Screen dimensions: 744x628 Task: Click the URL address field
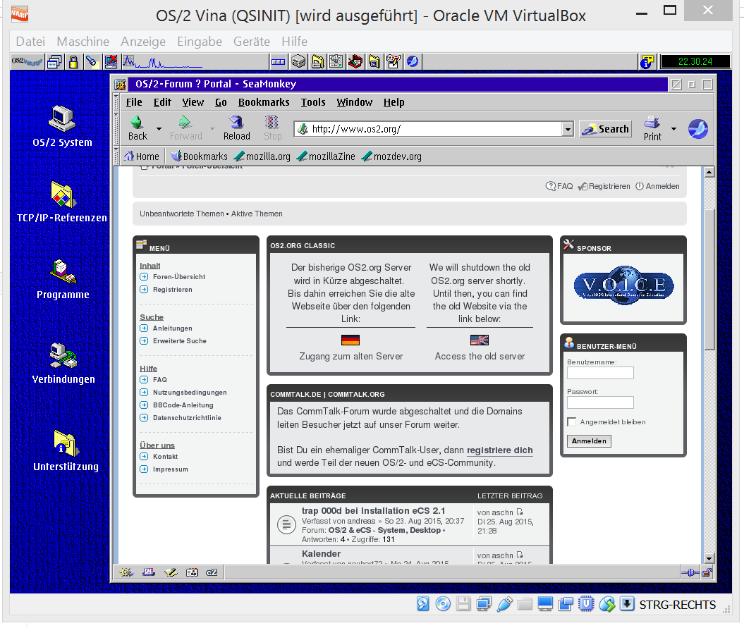click(429, 129)
